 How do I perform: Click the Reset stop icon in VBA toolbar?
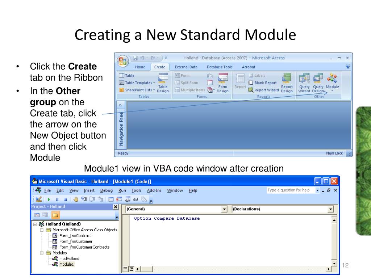[x=65, y=199]
